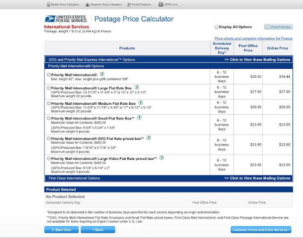Continue to Customs Forms and Extra Services

261,229
